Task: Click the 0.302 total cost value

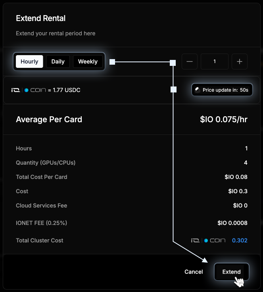Action: point(240,240)
